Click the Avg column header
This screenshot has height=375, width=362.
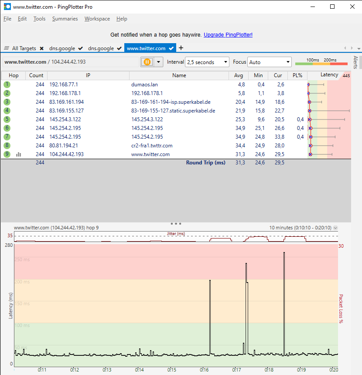[239, 75]
